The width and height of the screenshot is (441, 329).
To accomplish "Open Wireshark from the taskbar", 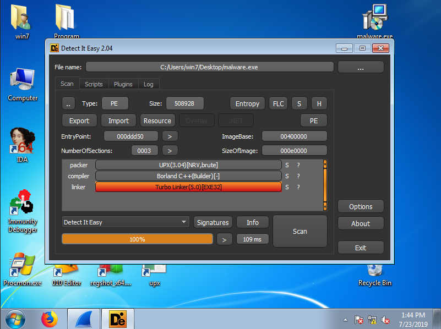I will (84, 319).
